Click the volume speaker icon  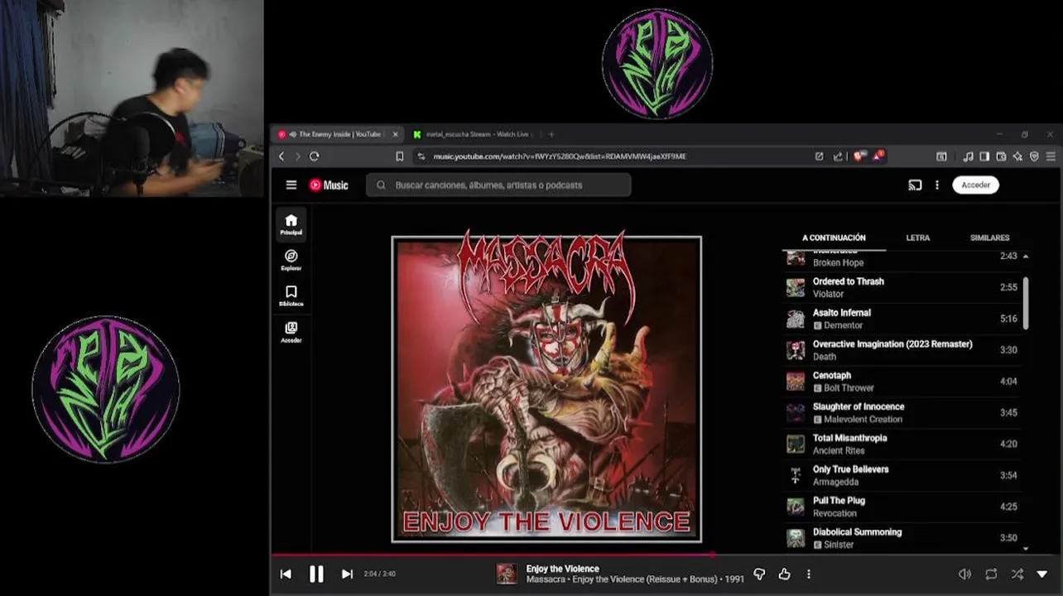(964, 574)
